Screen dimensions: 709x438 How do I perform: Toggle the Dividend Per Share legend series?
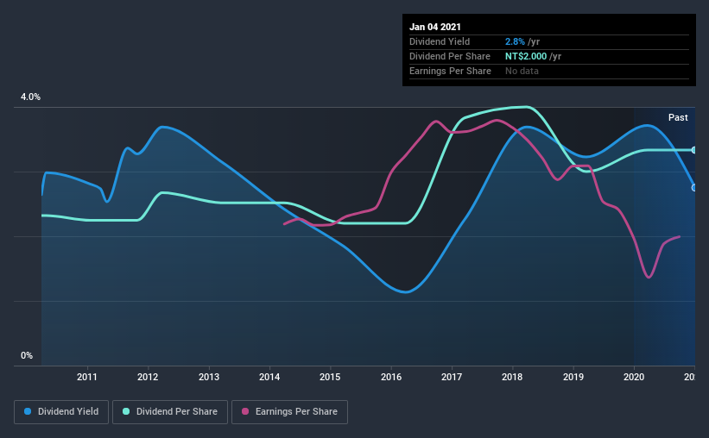pyautogui.click(x=170, y=412)
